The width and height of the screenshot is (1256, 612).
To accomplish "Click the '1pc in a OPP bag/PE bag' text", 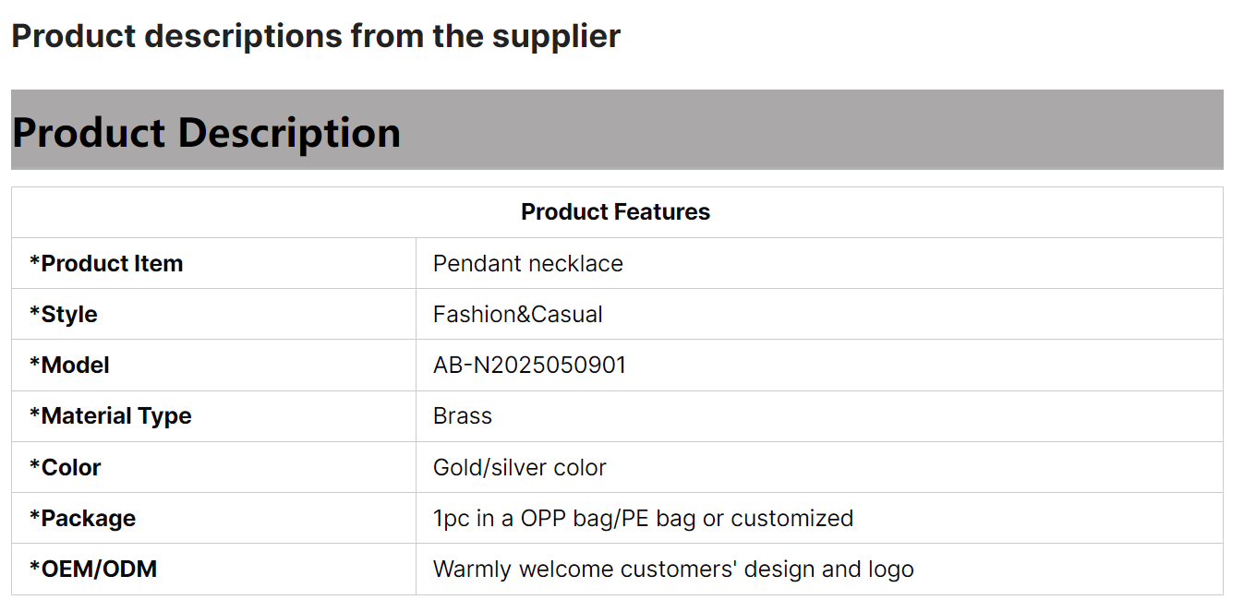I will (x=565, y=518).
